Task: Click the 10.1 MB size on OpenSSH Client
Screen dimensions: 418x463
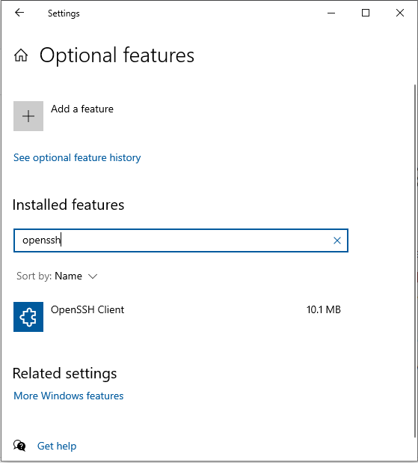Action: pyautogui.click(x=323, y=309)
